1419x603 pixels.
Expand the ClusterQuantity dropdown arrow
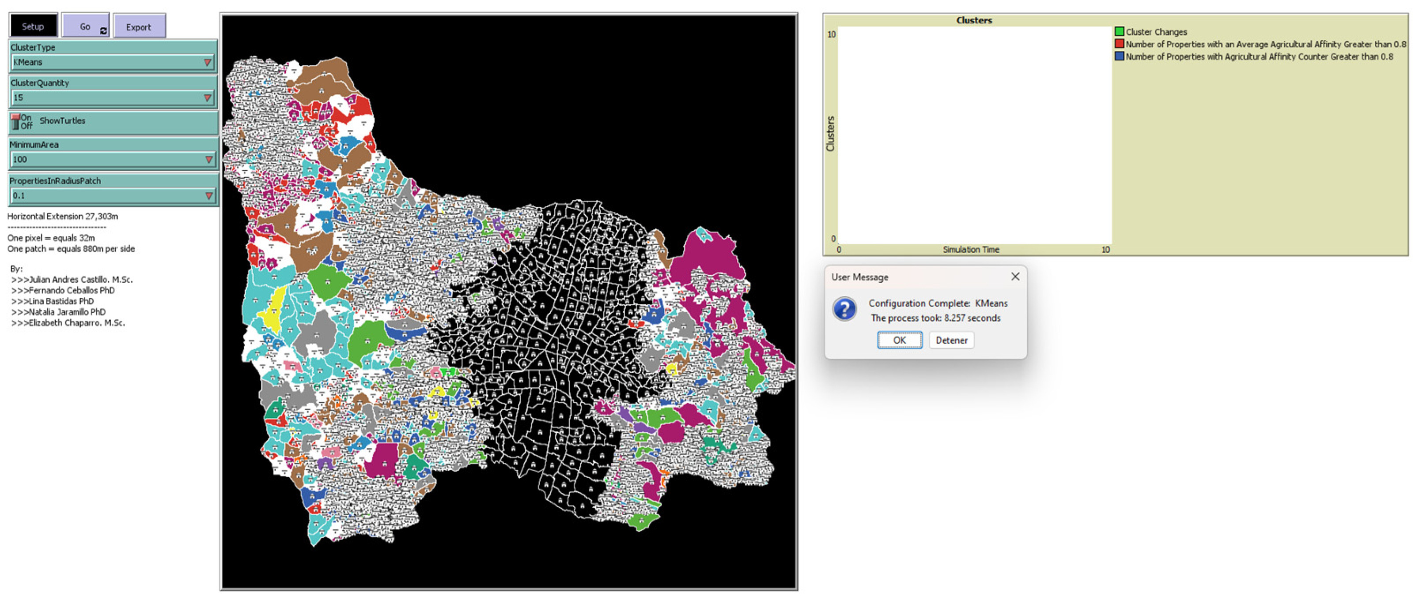pyautogui.click(x=208, y=97)
